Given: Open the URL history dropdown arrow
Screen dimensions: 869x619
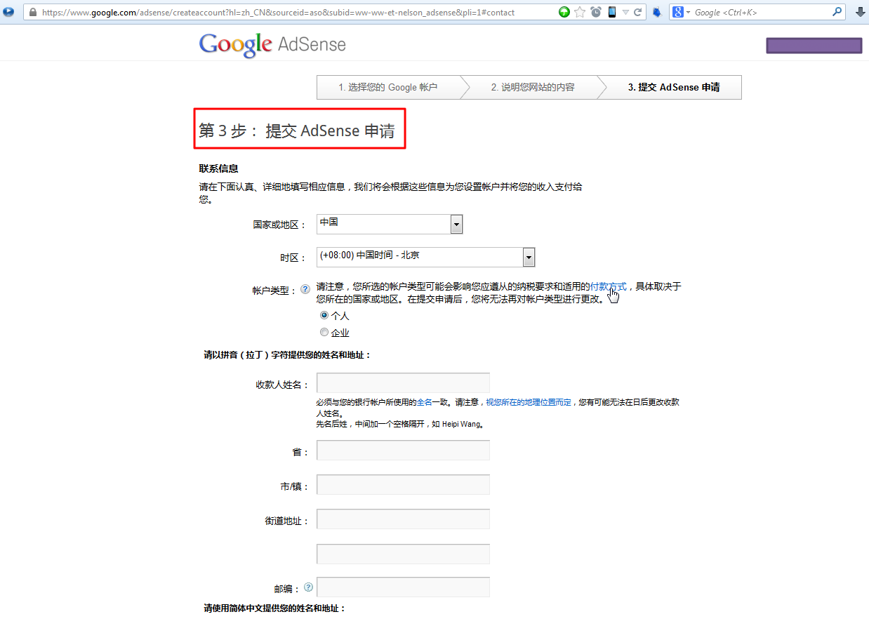Looking at the screenshot, I should pos(625,13).
